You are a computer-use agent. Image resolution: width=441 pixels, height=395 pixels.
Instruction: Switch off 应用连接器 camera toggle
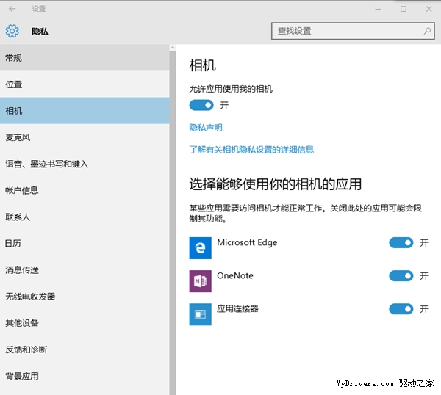tap(401, 309)
